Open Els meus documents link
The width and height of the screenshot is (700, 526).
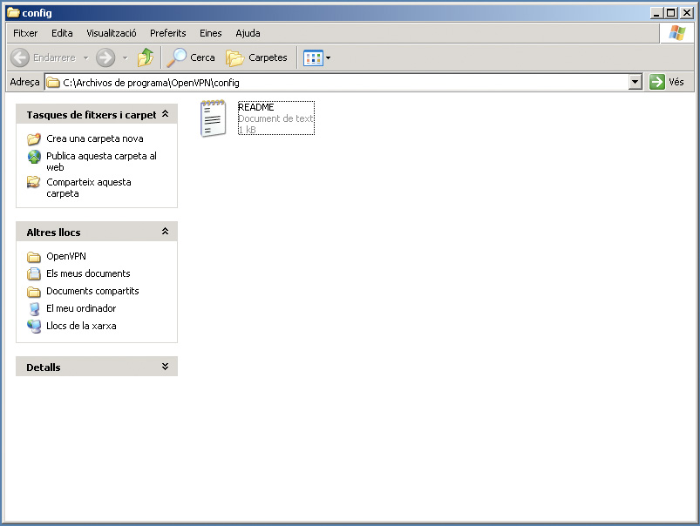point(88,273)
